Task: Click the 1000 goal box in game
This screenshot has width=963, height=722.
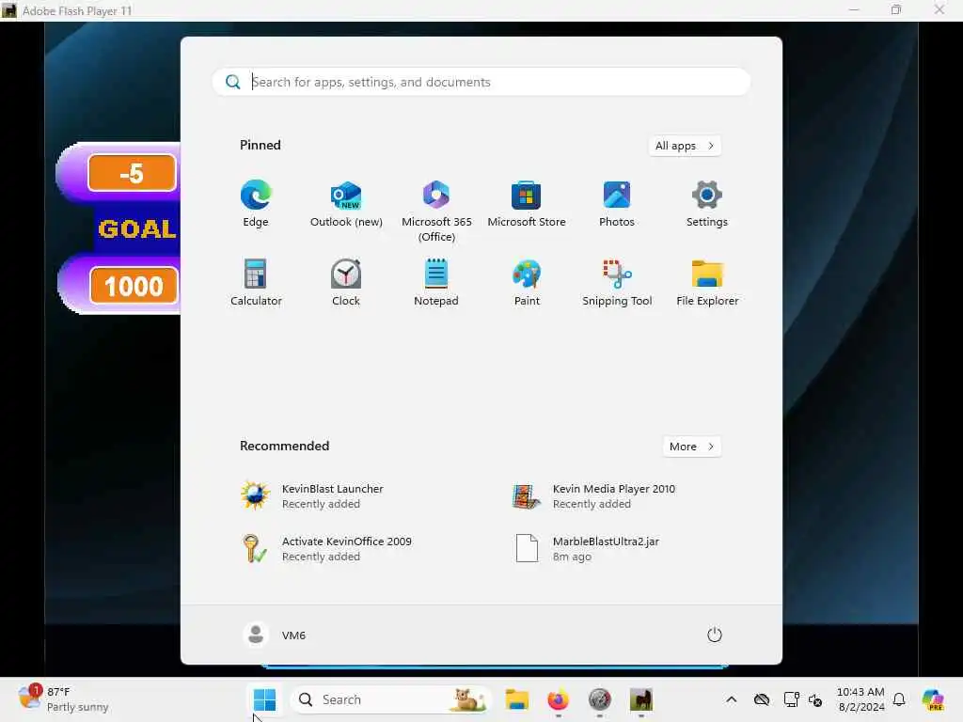Action: pyautogui.click(x=134, y=286)
